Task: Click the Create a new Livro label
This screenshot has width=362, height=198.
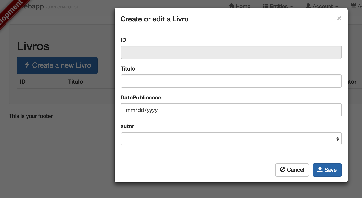Action: pyautogui.click(x=62, y=65)
